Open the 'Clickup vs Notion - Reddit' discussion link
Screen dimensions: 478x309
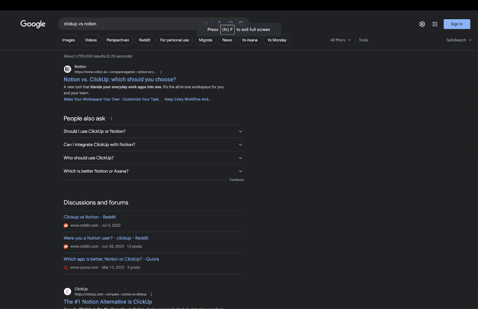click(90, 217)
